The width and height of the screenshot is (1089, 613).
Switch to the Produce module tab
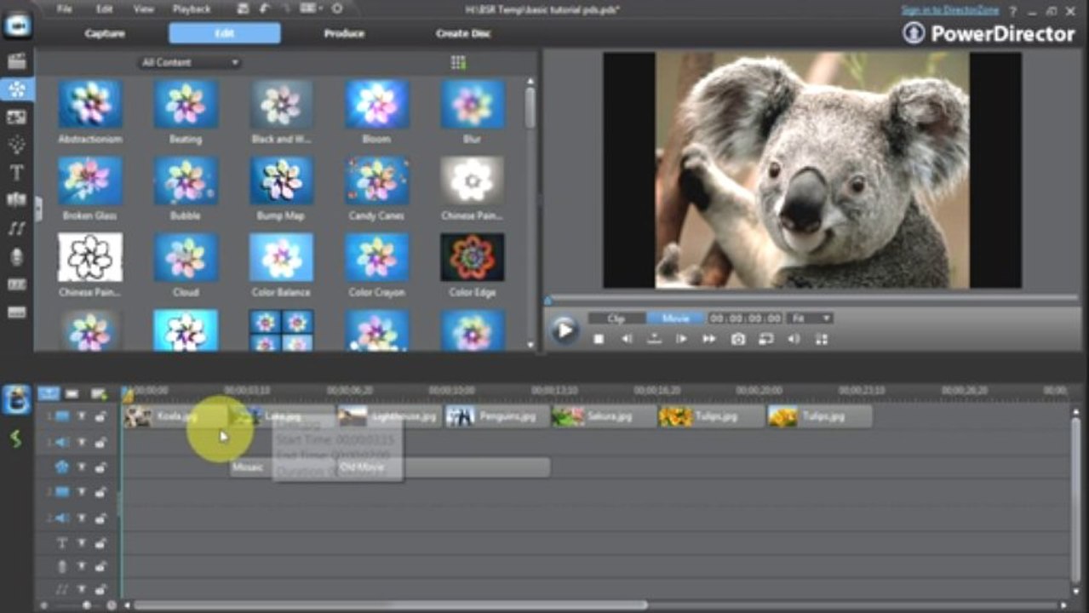[x=344, y=33]
